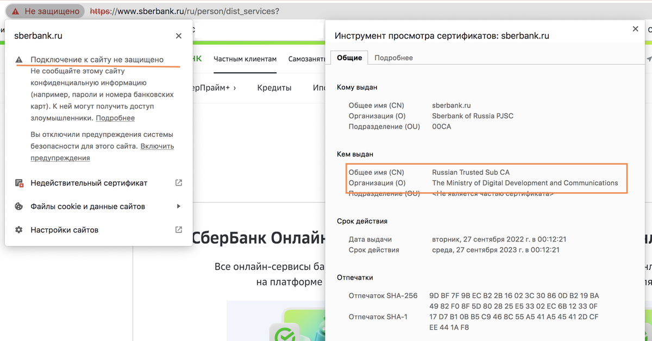This screenshot has height=341, width=652.
Task: Click 'Russian Trusted Sub CA' issuer name
Action: [471, 173]
